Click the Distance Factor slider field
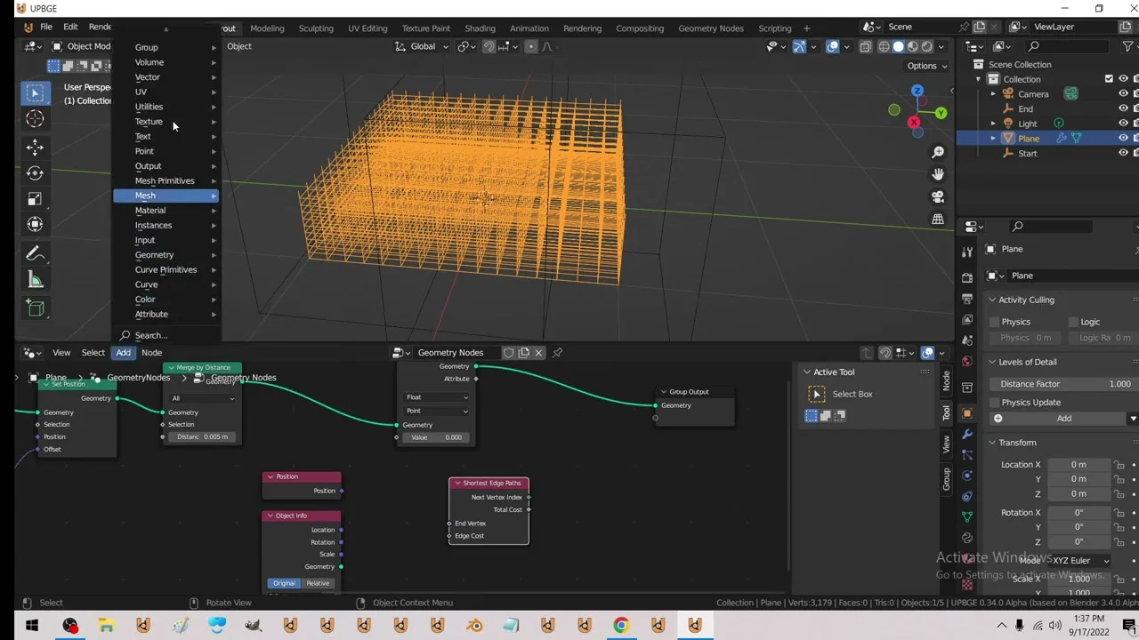The width and height of the screenshot is (1139, 640). (x=1064, y=384)
